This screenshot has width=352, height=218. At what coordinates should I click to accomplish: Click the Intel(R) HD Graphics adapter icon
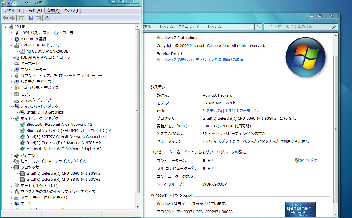tap(22, 112)
